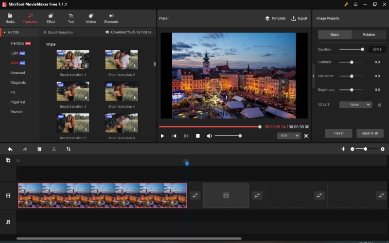Click the undo arrow in timeline toolbar
This screenshot has width=389, height=243.
(10, 149)
